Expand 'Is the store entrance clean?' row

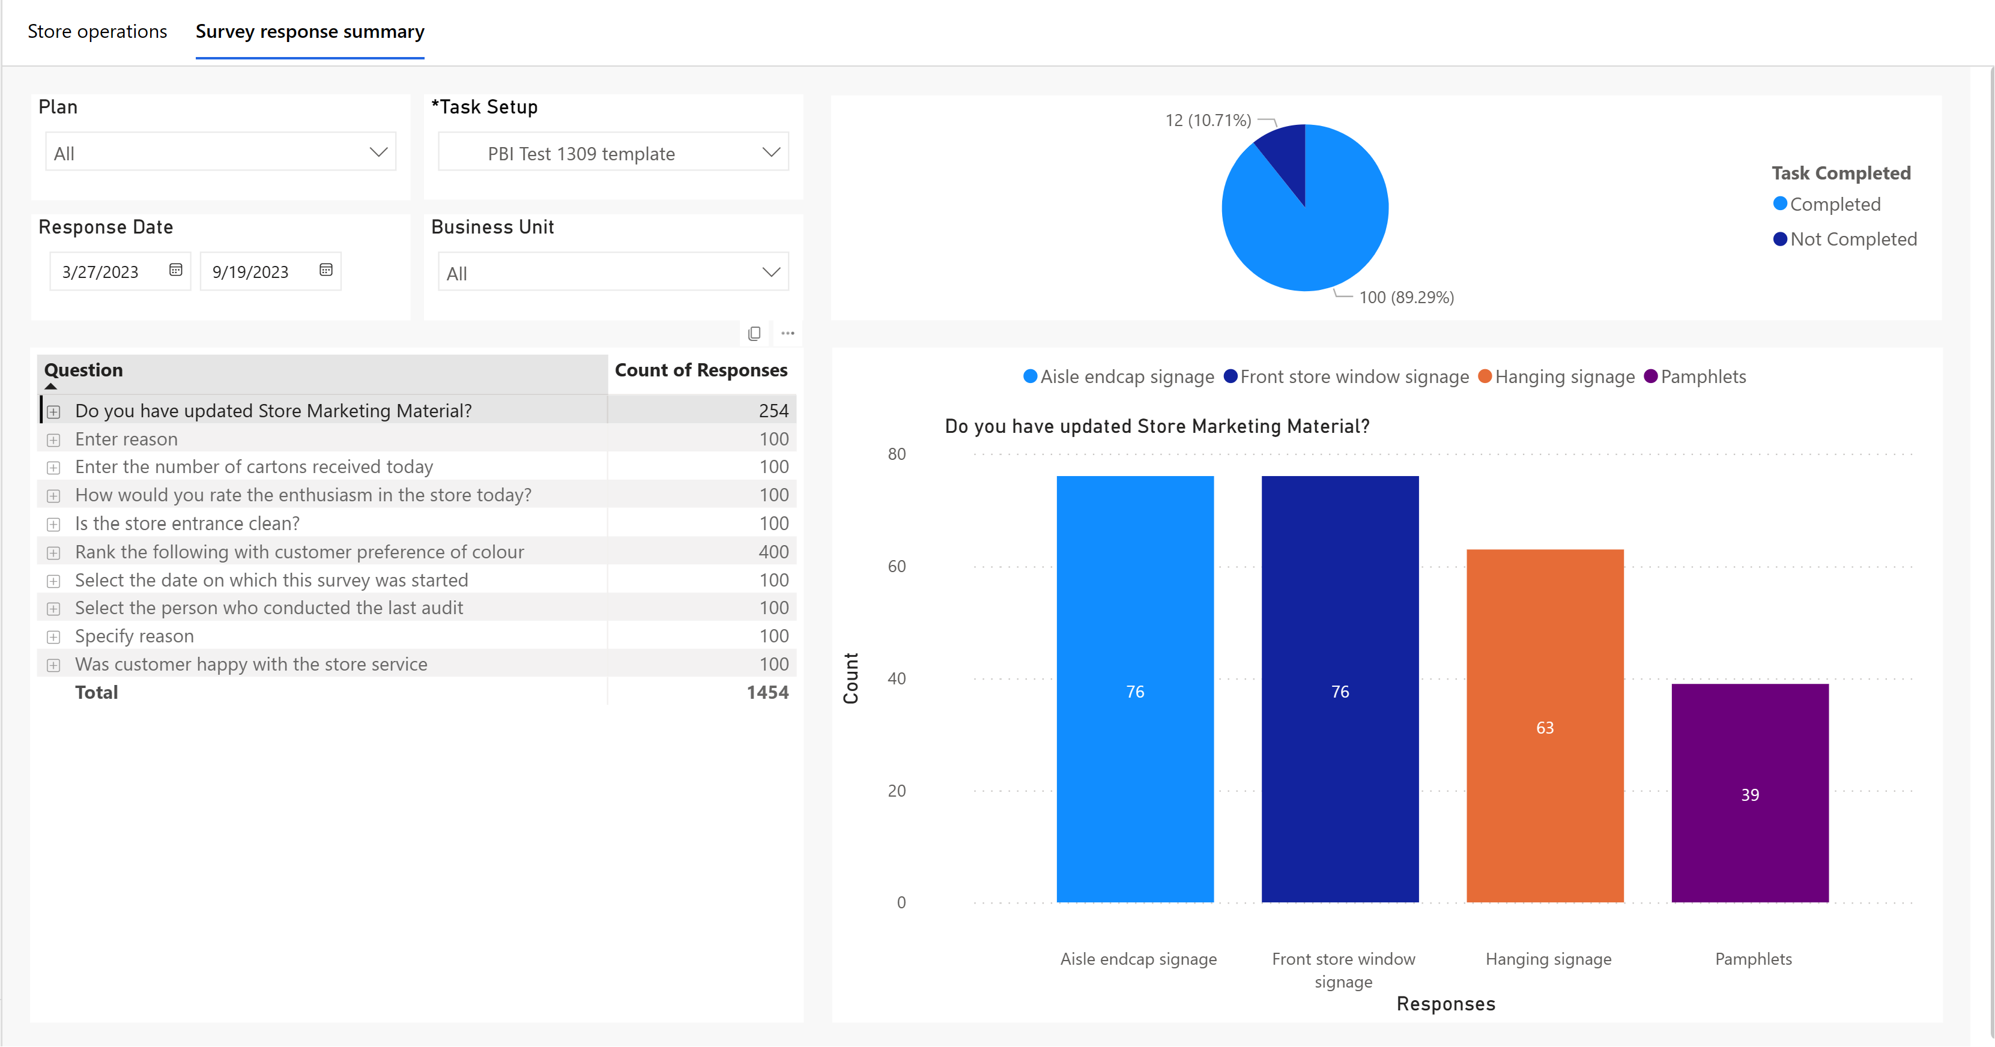tap(53, 524)
